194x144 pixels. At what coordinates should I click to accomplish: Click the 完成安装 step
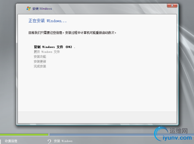(40, 66)
